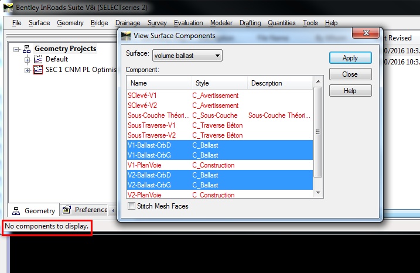Screen dimensions: 420x273
Task: Open the Quantities menu
Action: point(282,23)
